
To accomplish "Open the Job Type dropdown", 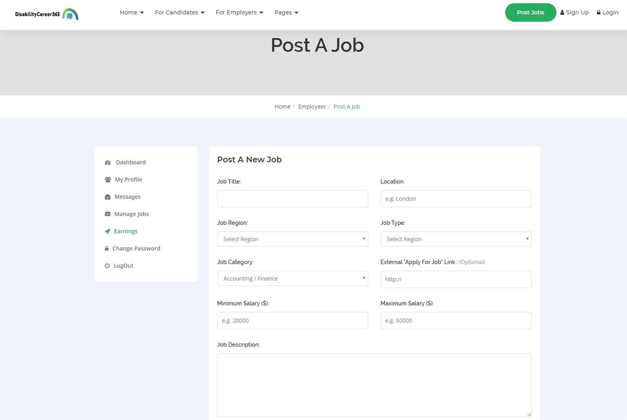I will tap(456, 239).
